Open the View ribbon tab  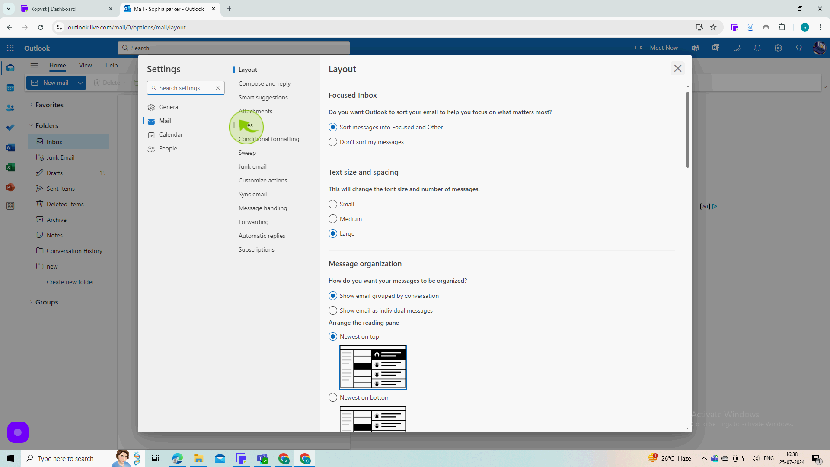point(86,65)
